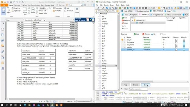Expand the abc database node
The image size is (190, 107).
[x=98, y=16]
